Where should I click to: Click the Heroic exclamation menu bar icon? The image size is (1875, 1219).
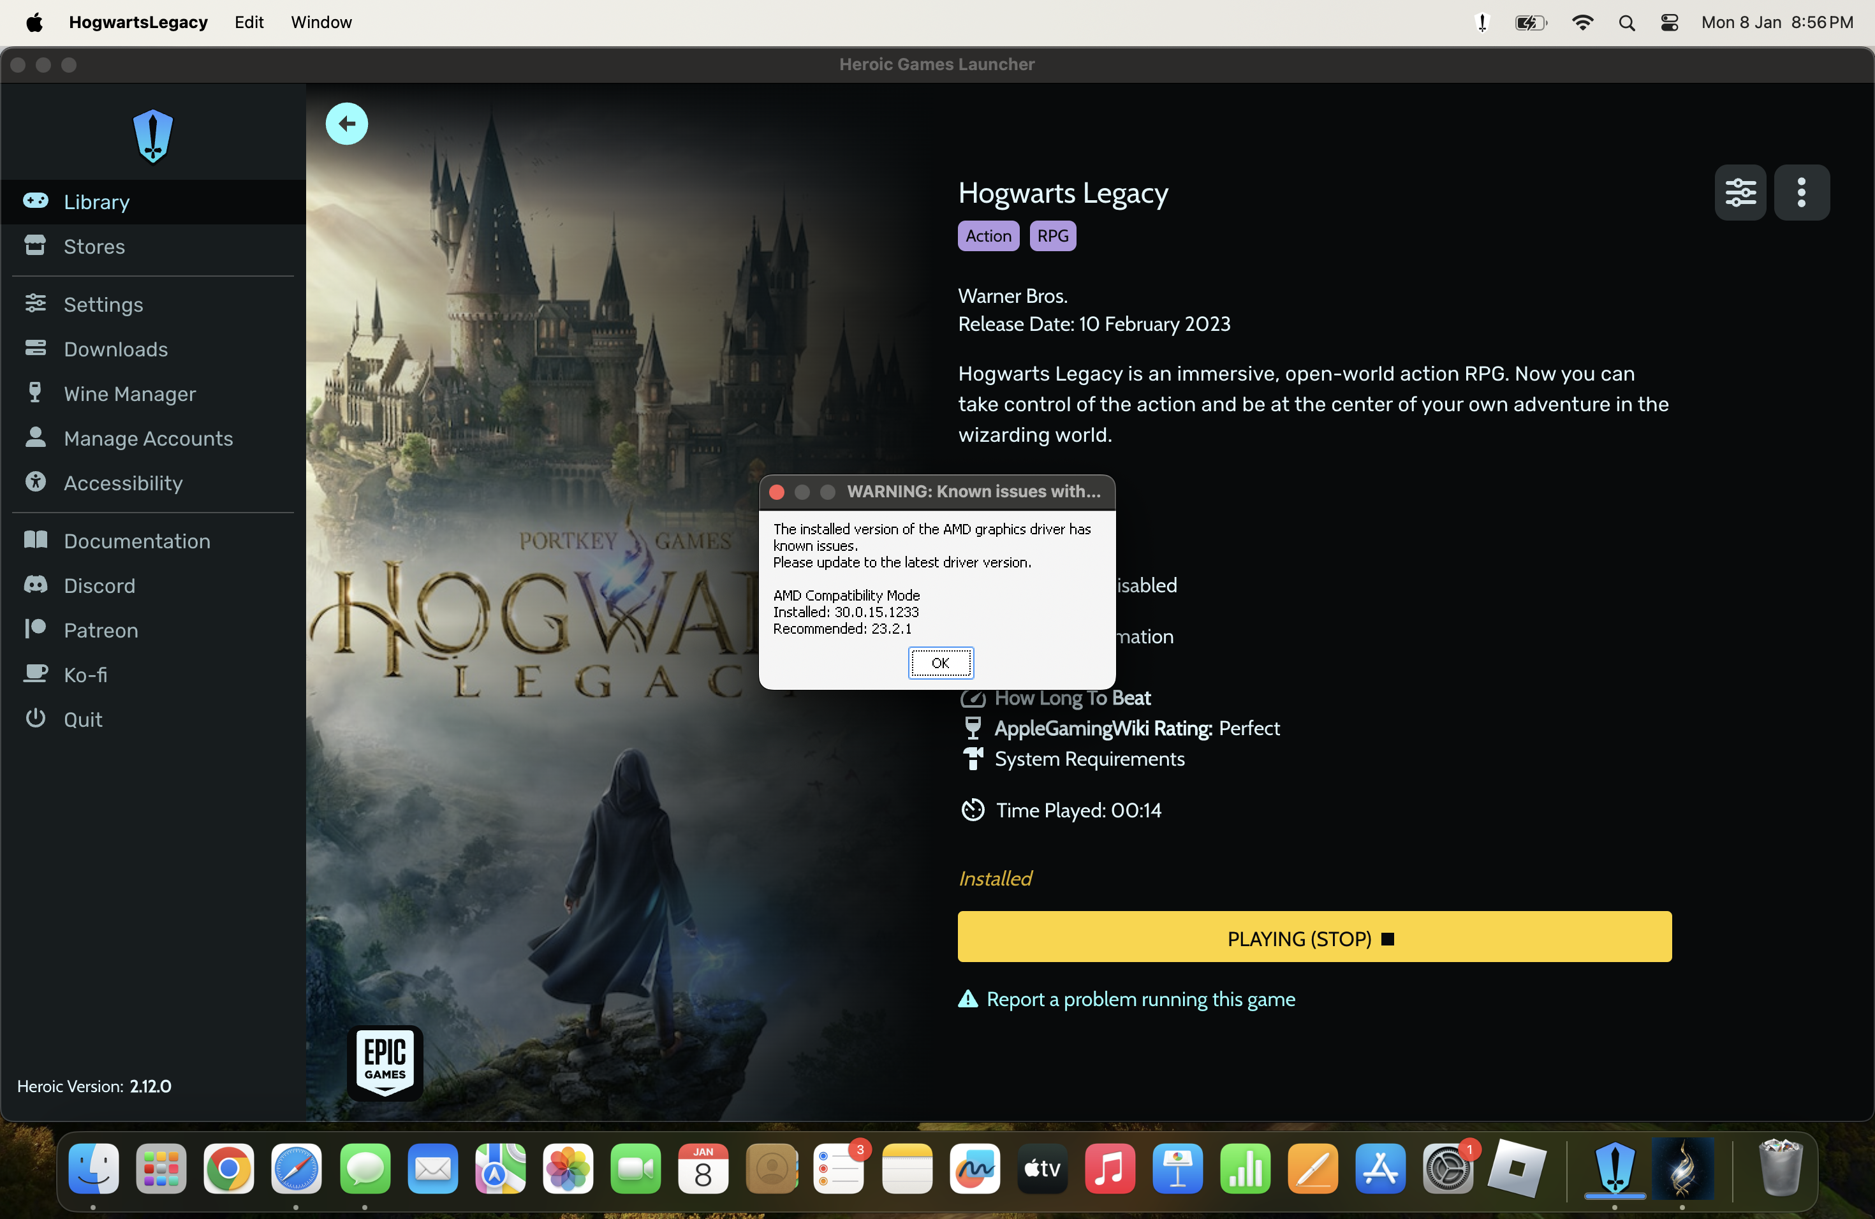point(1482,23)
